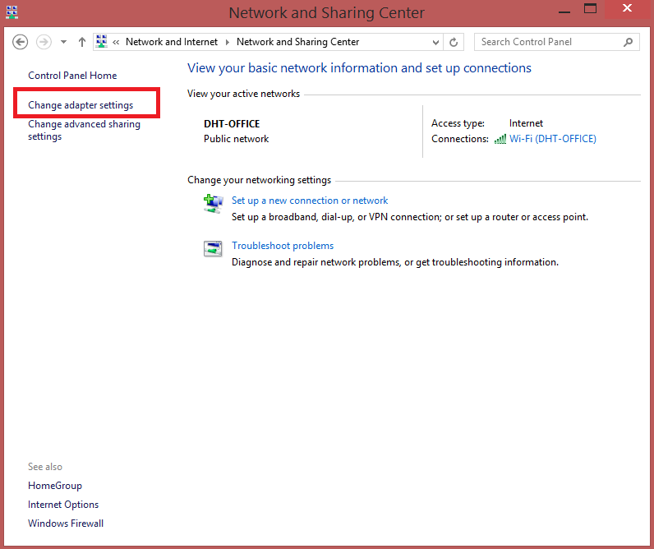Click the Search Control Panel field

point(546,42)
